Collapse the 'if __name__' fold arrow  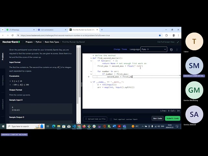coord(91,82)
